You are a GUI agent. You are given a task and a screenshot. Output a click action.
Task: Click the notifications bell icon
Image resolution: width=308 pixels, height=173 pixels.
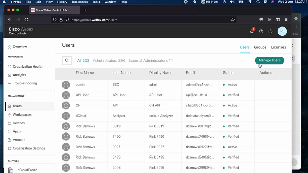pos(252,31)
